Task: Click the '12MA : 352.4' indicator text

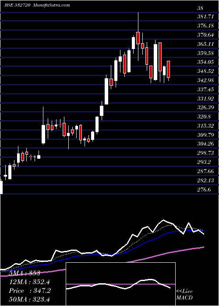Action: tap(29, 282)
